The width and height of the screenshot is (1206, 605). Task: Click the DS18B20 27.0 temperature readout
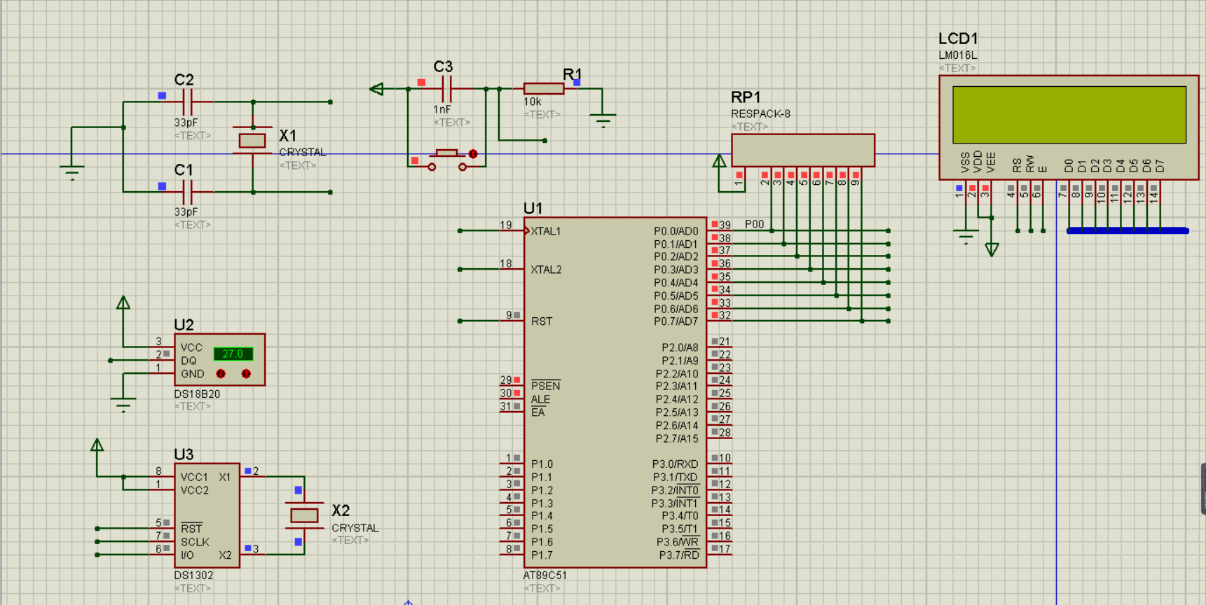pyautogui.click(x=233, y=354)
